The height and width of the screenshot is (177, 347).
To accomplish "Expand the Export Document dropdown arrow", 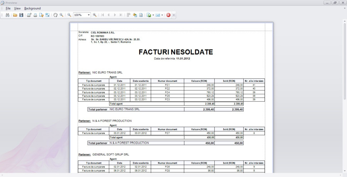I will (x=153, y=15).
